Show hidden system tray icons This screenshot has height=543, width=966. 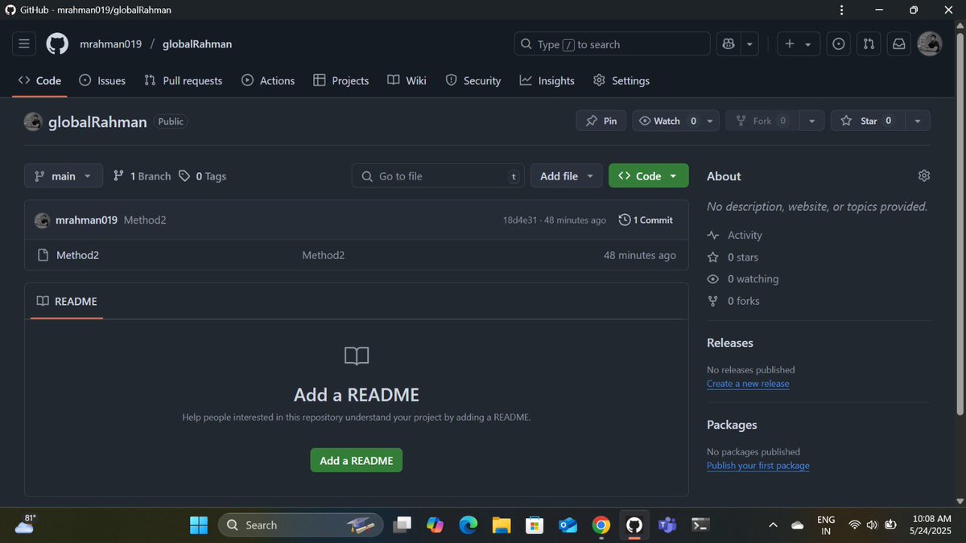pos(773,525)
